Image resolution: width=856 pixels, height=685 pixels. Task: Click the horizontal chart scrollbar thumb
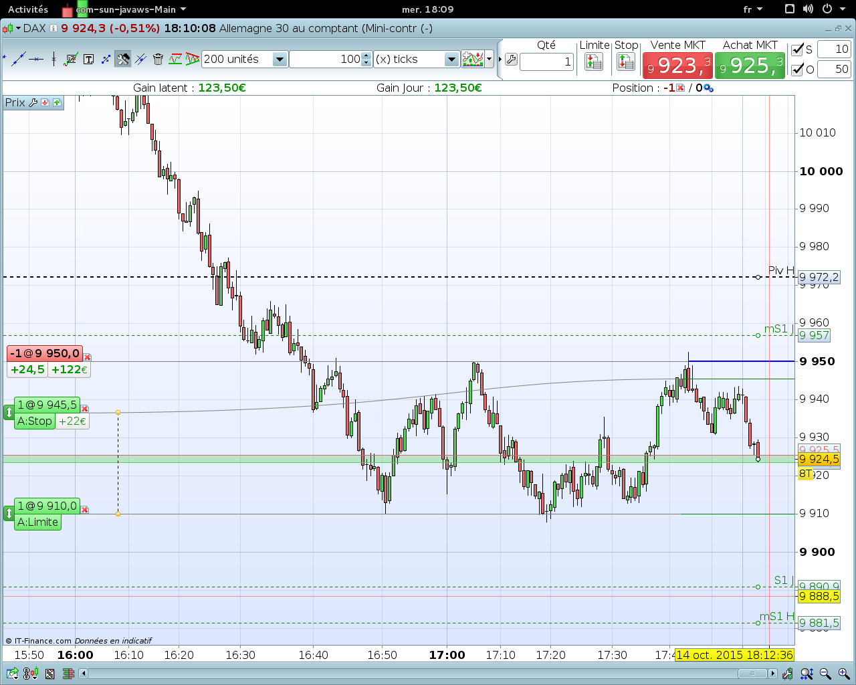[752, 674]
